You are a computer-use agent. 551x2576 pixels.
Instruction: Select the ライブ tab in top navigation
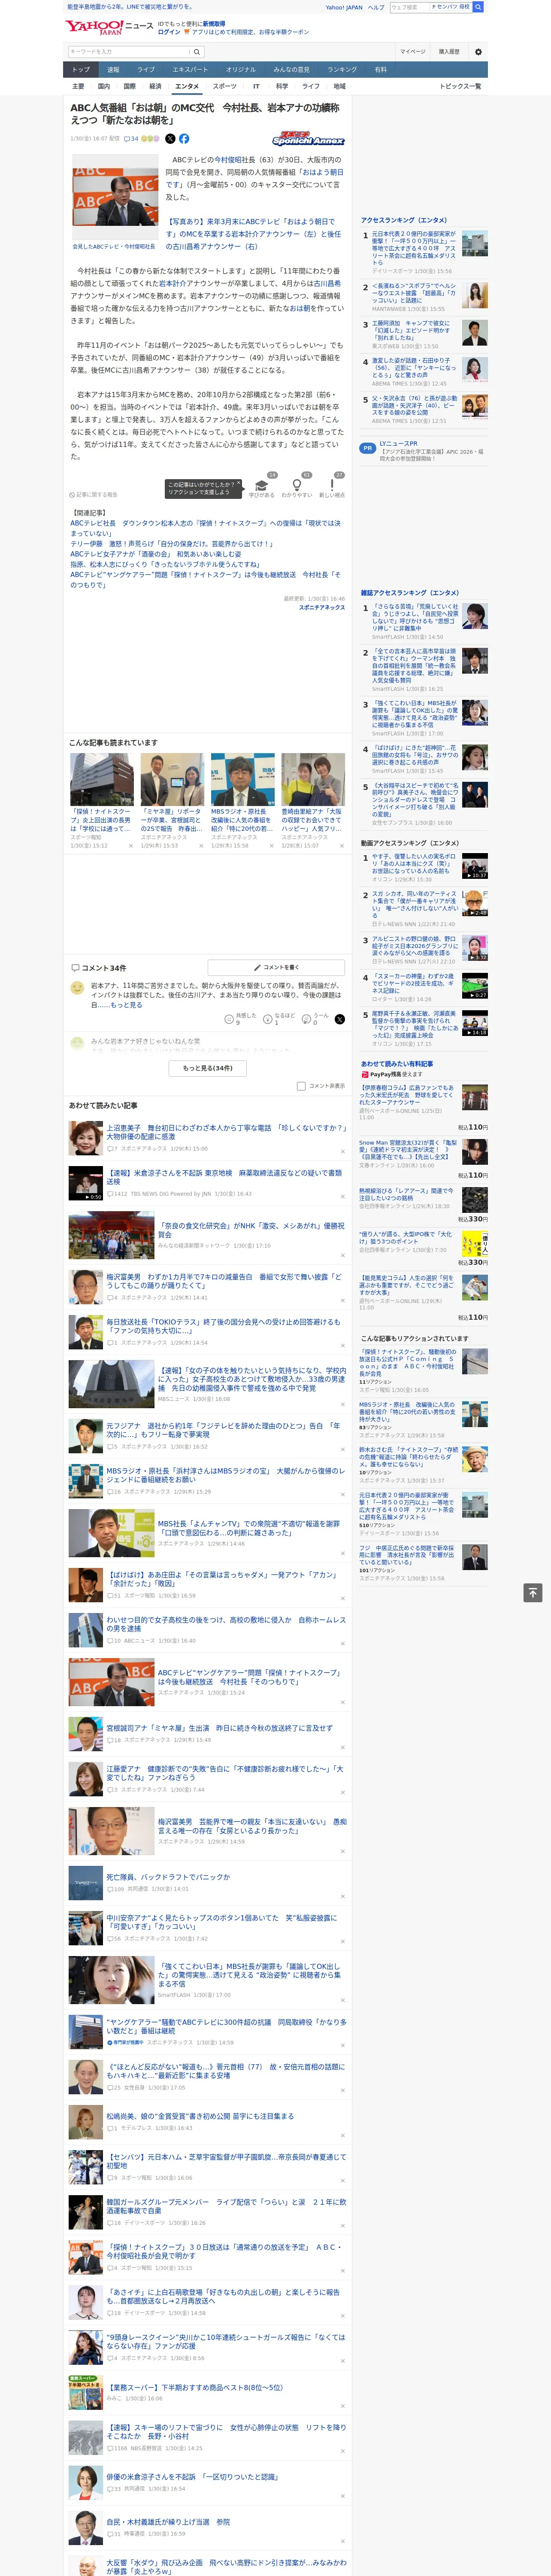click(x=146, y=70)
